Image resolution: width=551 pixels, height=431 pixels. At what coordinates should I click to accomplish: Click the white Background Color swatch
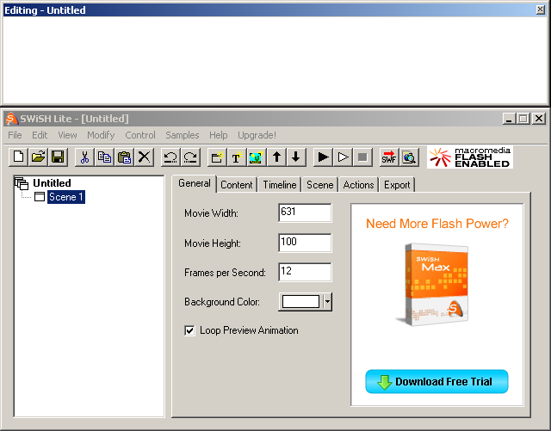300,301
